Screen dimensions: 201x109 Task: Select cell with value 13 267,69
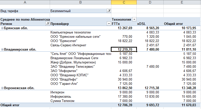(124, 28)
